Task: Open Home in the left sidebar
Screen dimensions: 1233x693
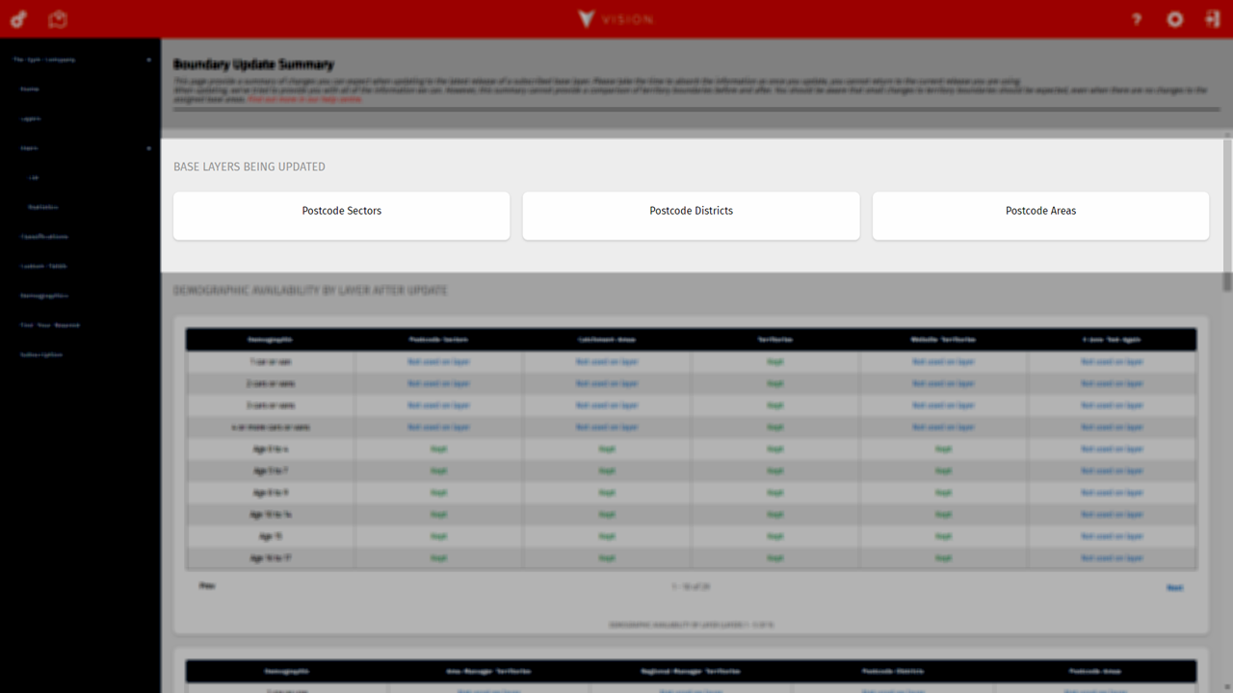Action: tap(30, 89)
